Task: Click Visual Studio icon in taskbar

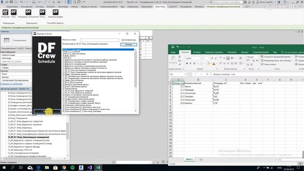Action: [x=90, y=168]
